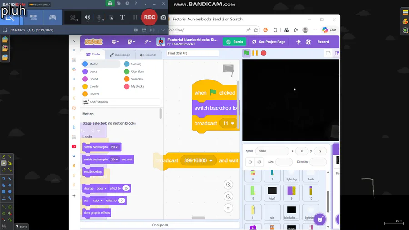The width and height of the screenshot is (409, 230).
Task: Select Bandicam HDMI device recording mode
Action: (x=33, y=17)
